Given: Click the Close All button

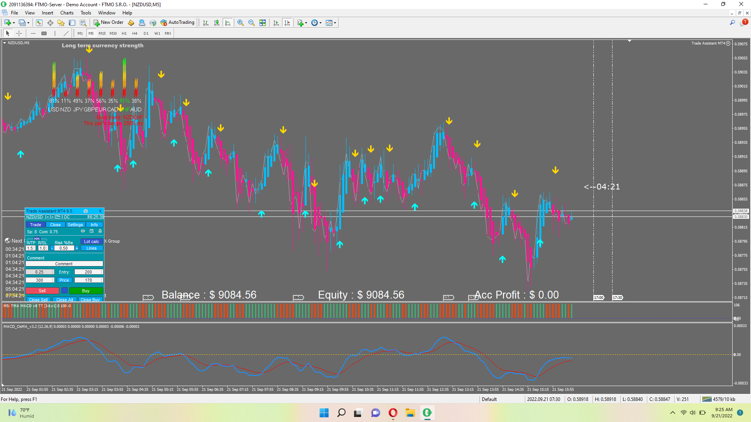Looking at the screenshot, I should (x=65, y=300).
